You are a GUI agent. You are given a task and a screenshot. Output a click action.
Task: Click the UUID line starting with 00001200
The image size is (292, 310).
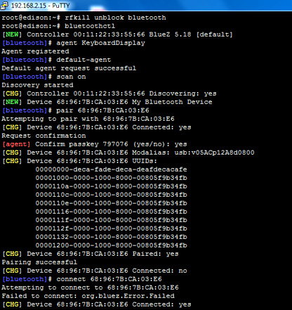point(112,245)
